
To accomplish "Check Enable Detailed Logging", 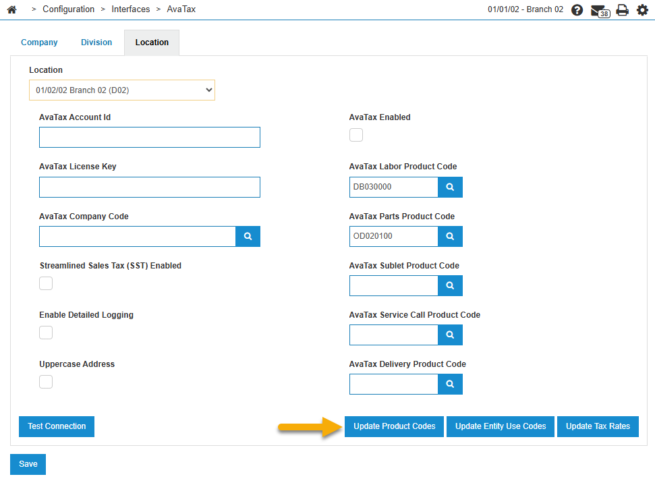I will click(x=46, y=333).
